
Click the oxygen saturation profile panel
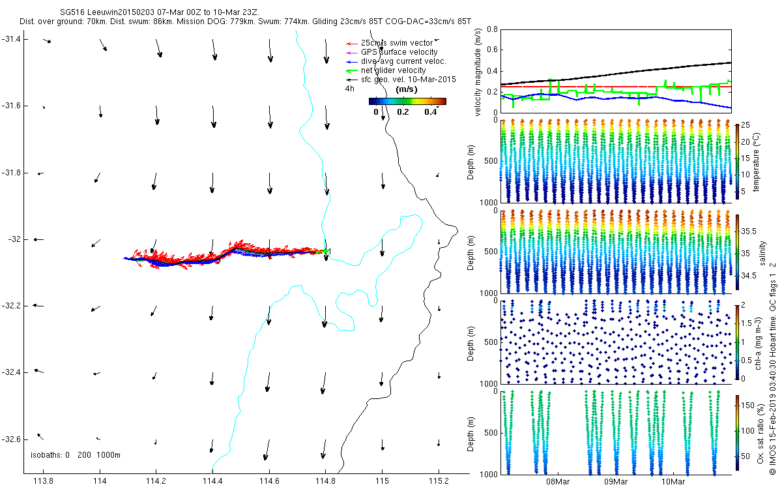click(615, 432)
